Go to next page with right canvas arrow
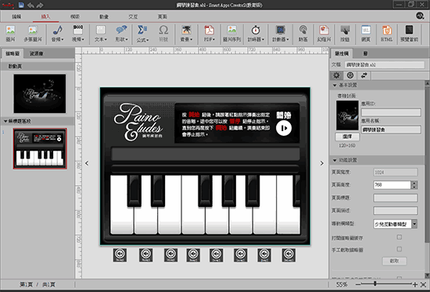430x292 pixels. point(321,163)
